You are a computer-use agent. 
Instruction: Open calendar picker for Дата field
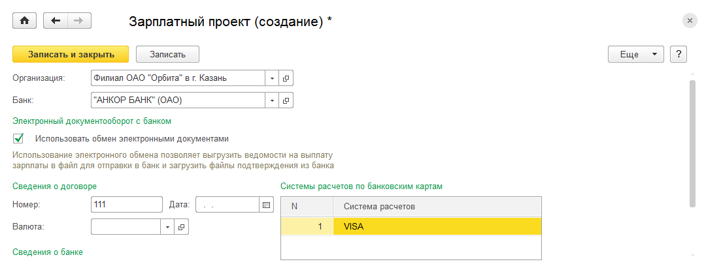[266, 205]
